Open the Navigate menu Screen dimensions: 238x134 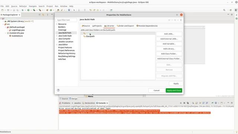(x=33, y=6)
